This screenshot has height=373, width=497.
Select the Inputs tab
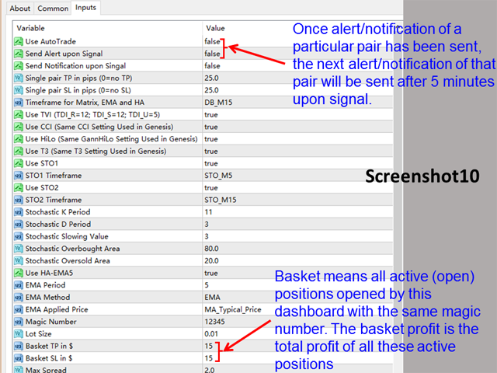[85, 8]
